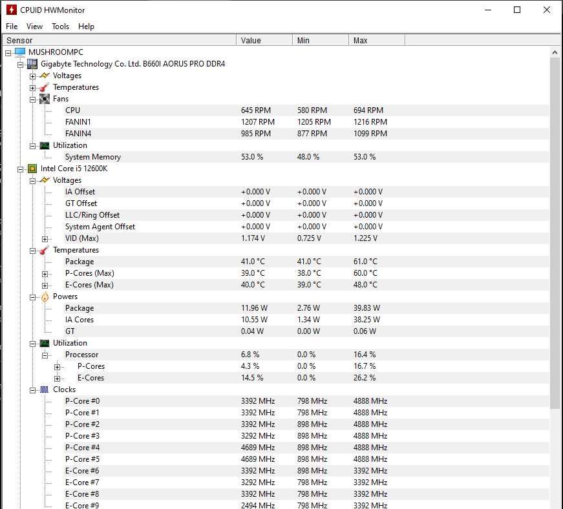The width and height of the screenshot is (563, 509).
Task: Collapse the CPU Temperatures node
Action: [33, 251]
